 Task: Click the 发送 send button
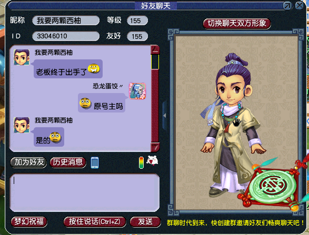[x=145, y=222]
